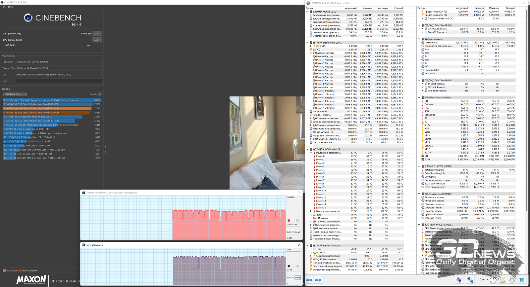The height and width of the screenshot is (287, 530).
Task: Click the HWiNFO64 title bar app icon
Action: coord(308,3)
